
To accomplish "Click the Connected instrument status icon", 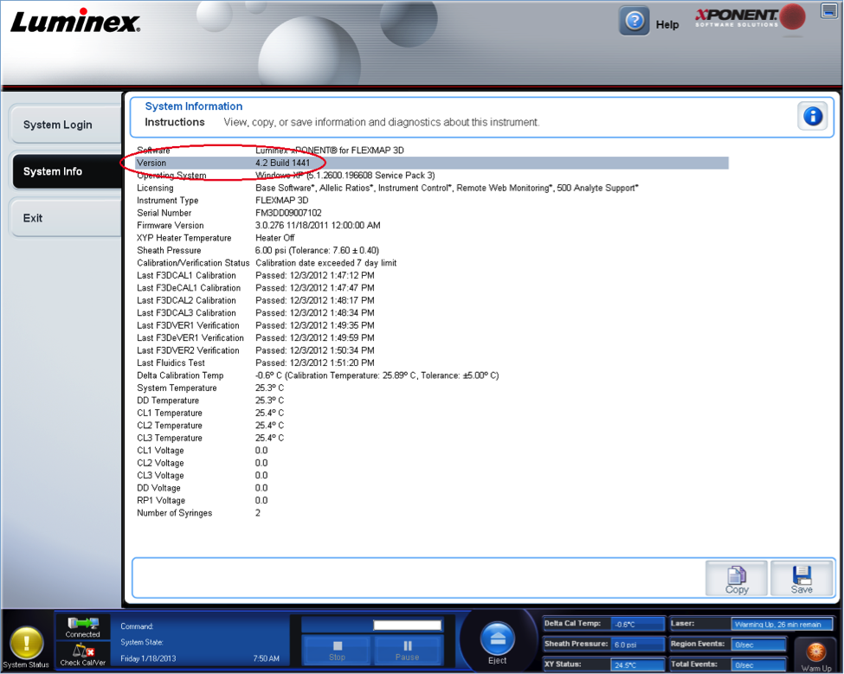I will (x=82, y=627).
